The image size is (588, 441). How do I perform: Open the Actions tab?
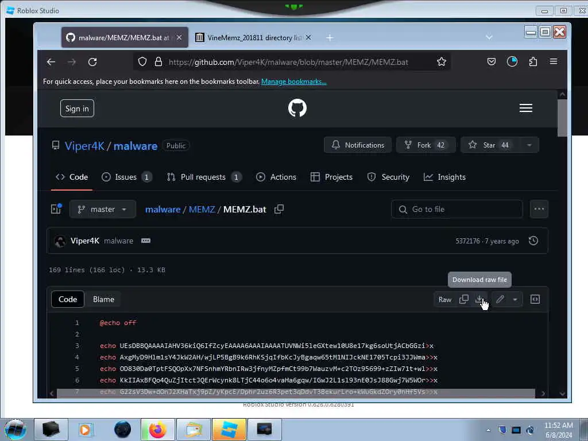(276, 177)
